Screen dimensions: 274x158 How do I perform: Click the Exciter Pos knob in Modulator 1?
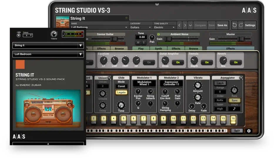[x=138, y=91]
